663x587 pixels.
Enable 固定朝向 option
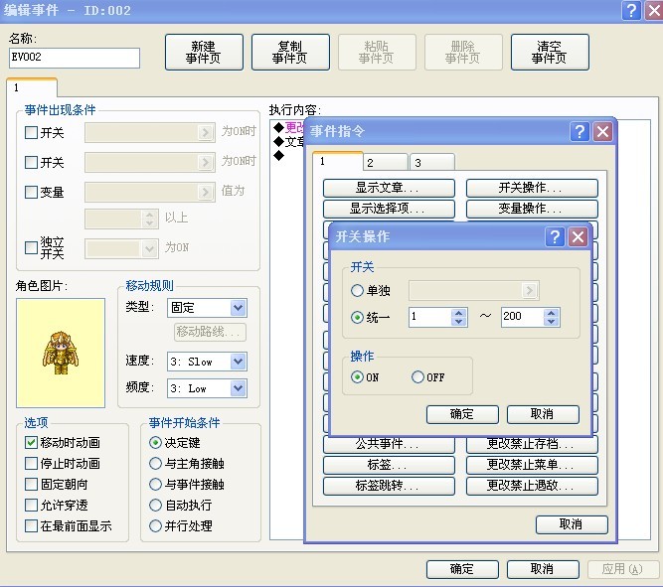pyautogui.click(x=31, y=485)
